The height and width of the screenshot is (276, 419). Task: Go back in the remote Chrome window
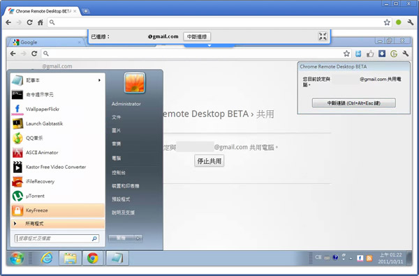(x=13, y=54)
